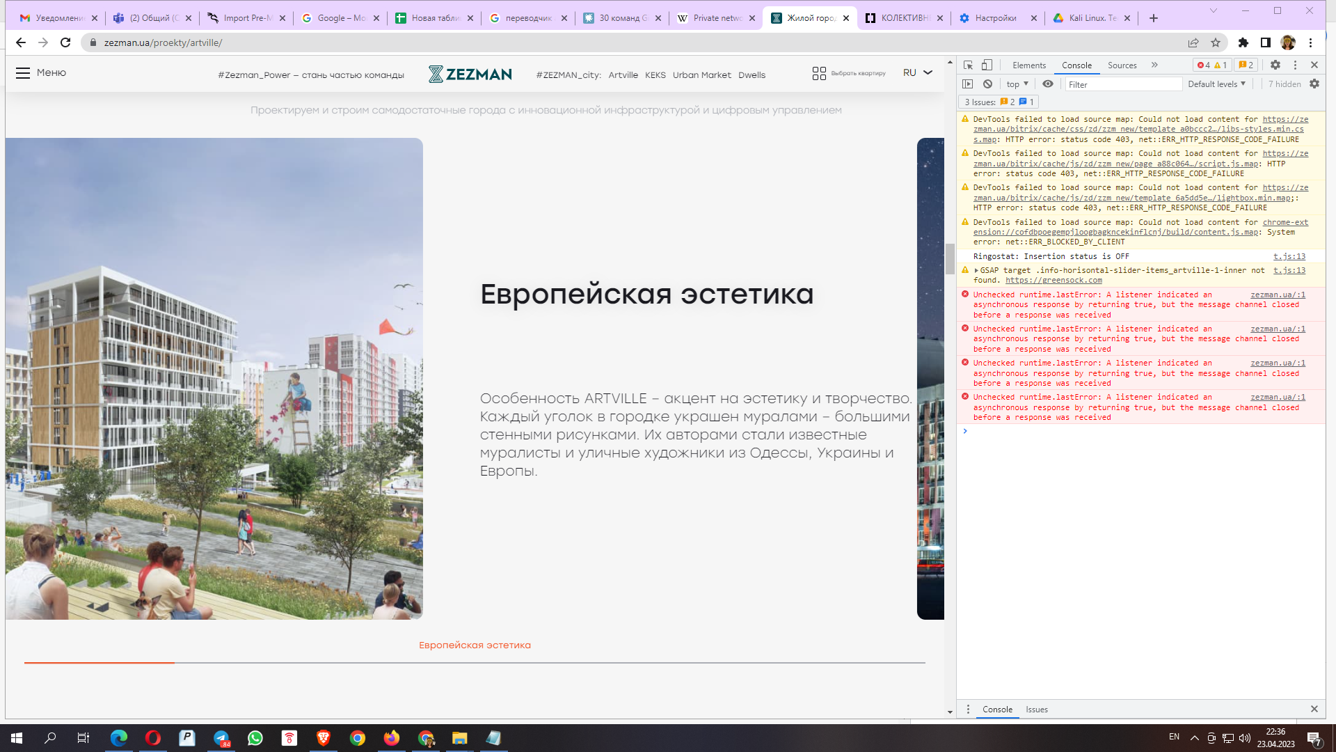This screenshot has width=1336, height=752.
Task: Show hidden system tray icons
Action: [x=1194, y=738]
